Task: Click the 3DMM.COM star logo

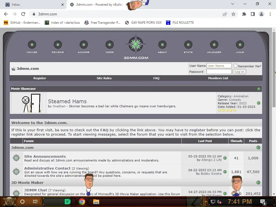Action: pyautogui.click(x=136, y=44)
